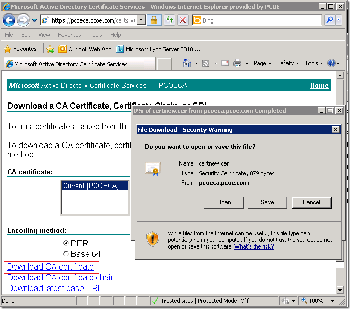Open Microsoft Lync Server 2010 favorite
This screenshot has height=309, width=350.
(158, 49)
